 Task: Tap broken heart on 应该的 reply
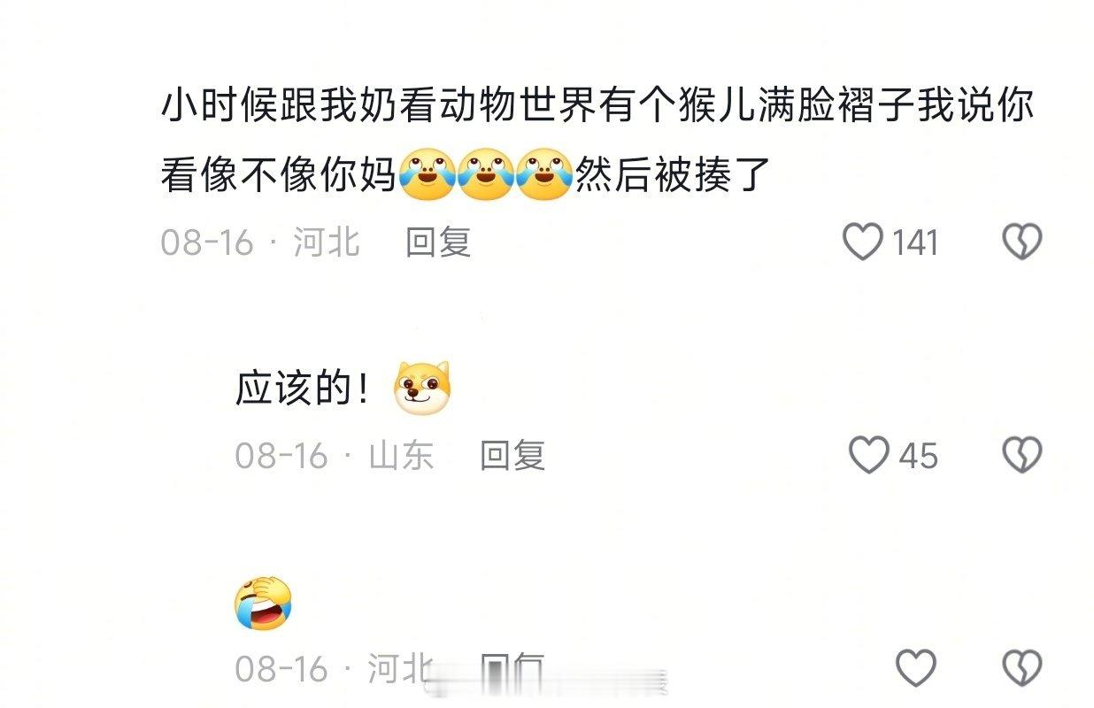(x=1021, y=455)
